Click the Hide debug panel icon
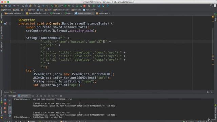 coord(212,92)
